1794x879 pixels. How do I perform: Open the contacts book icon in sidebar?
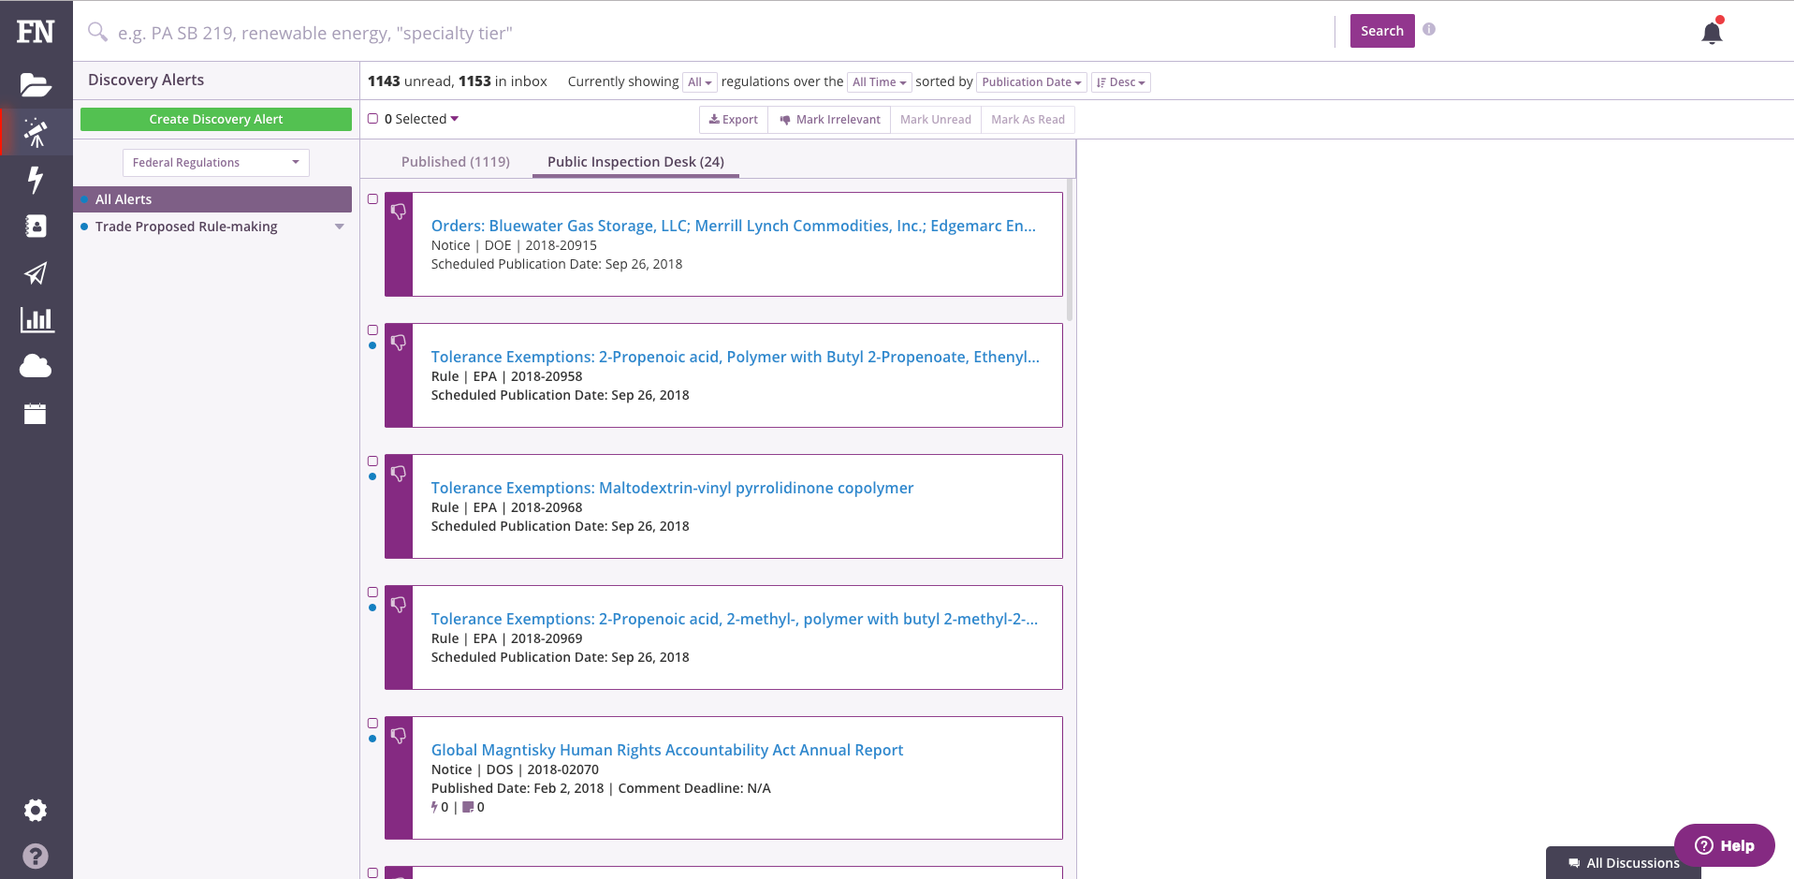tap(36, 226)
